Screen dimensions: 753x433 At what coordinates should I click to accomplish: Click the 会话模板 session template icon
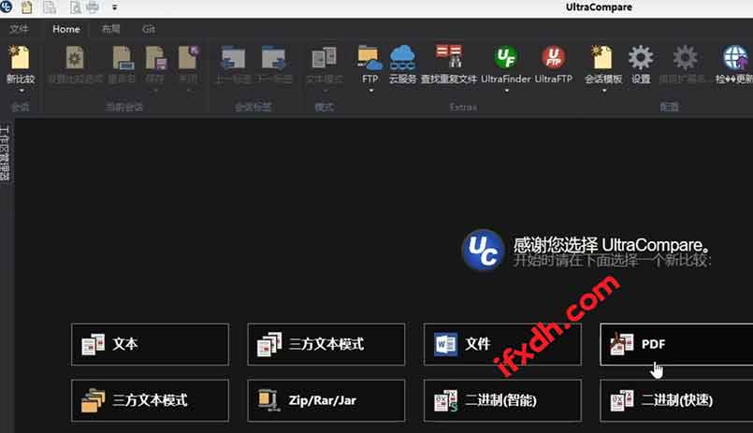pyautogui.click(x=602, y=58)
